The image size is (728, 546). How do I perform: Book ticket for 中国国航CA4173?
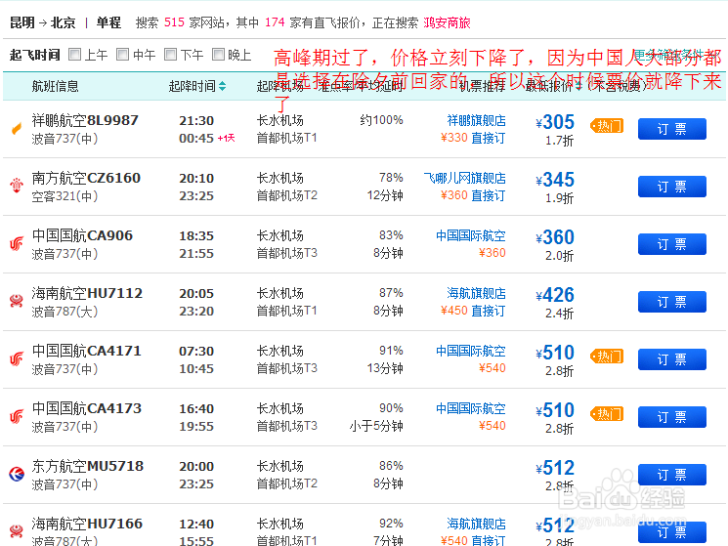pyautogui.click(x=672, y=417)
